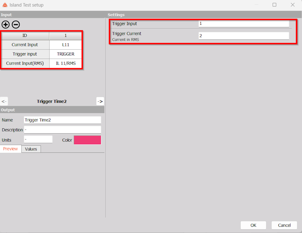Edit the Trigger Current value field

click(244, 36)
